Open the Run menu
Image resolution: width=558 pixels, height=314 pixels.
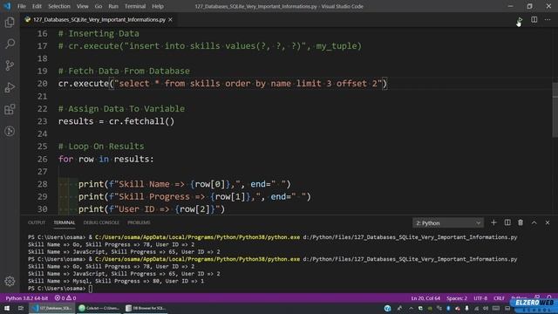point(113,6)
